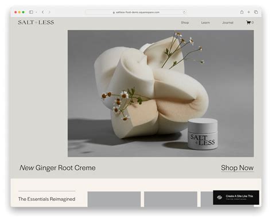Open the Journal navigation menu item
Image resolution: width=272 pixels, height=221 pixels.
coord(228,22)
